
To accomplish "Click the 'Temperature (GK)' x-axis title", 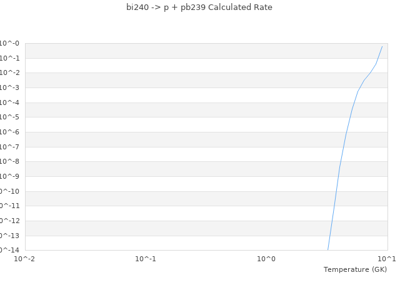I will pyautogui.click(x=355, y=269).
